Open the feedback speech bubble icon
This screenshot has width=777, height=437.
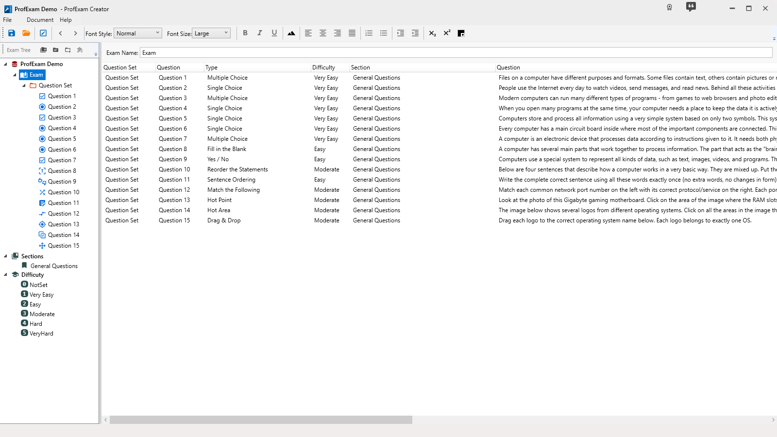691,7
